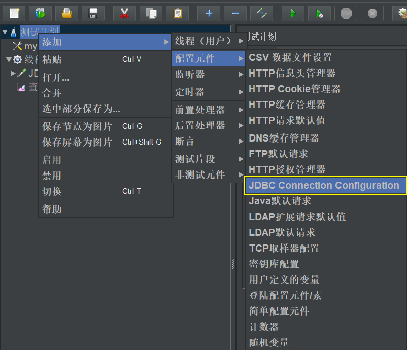
Task: Click the thread group gear icon in tree
Action: click(17, 60)
